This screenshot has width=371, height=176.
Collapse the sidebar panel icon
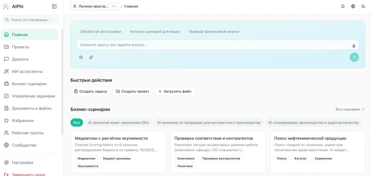[54, 7]
